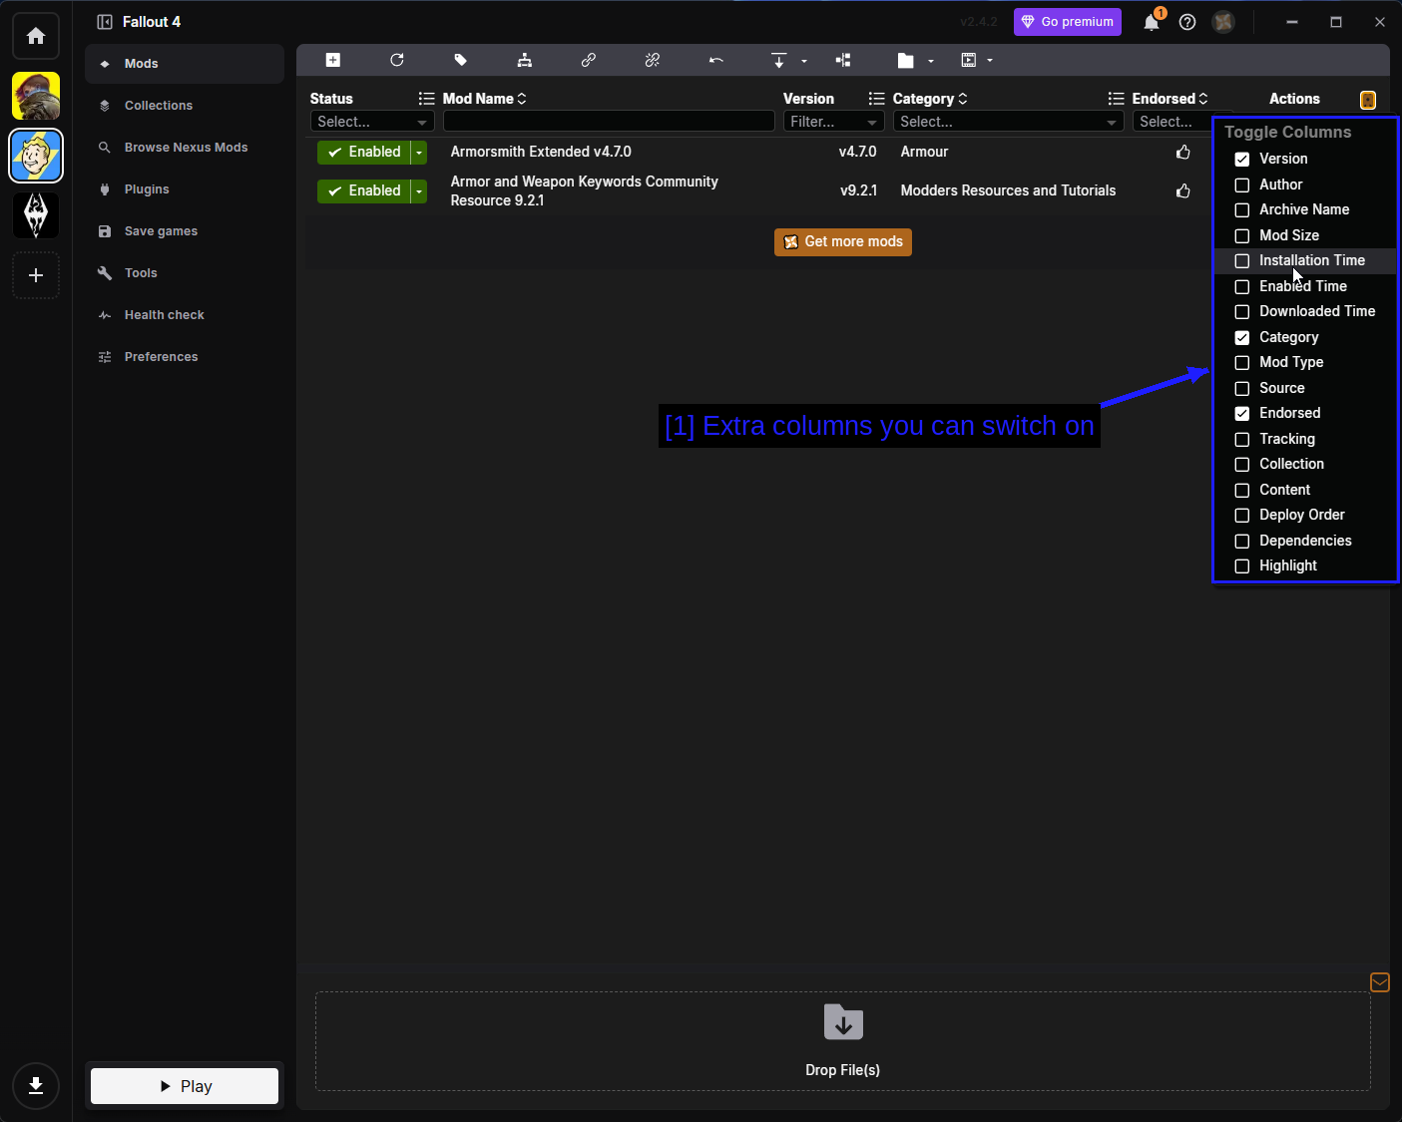Go to Save games in sidebar
The image size is (1402, 1122).
(x=185, y=231)
